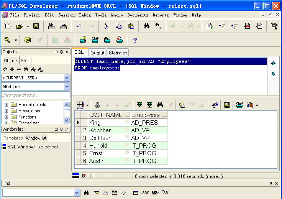Image resolution: width=282 pixels, height=199 pixels.
Task: Cut selection with scissors icon
Action: [106, 26]
